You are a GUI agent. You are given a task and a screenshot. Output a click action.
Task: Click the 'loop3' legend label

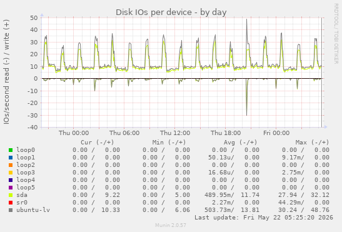point(26,173)
